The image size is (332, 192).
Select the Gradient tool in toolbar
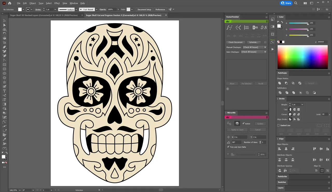tap(4, 104)
